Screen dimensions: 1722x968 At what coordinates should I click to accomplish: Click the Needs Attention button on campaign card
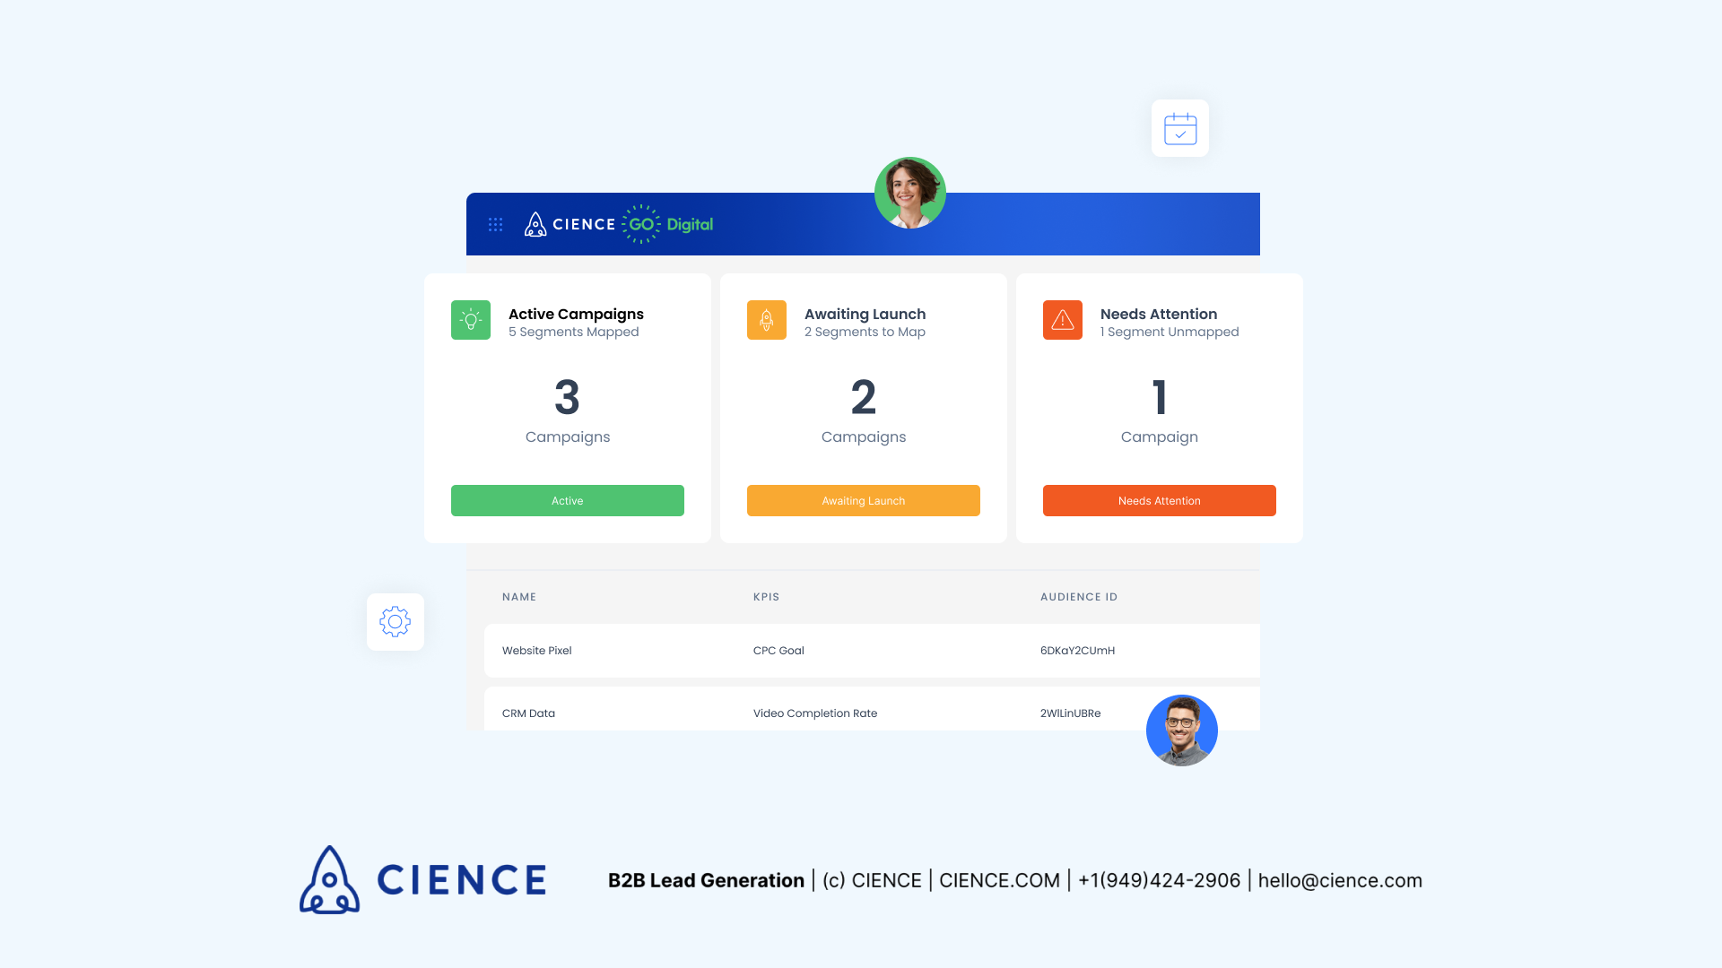tap(1159, 500)
